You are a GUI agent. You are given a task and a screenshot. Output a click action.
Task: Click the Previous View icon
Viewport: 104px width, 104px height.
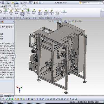(56, 21)
